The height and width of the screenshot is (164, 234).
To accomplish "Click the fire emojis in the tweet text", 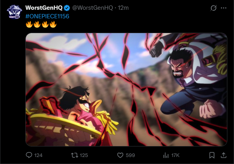I will [41, 24].
